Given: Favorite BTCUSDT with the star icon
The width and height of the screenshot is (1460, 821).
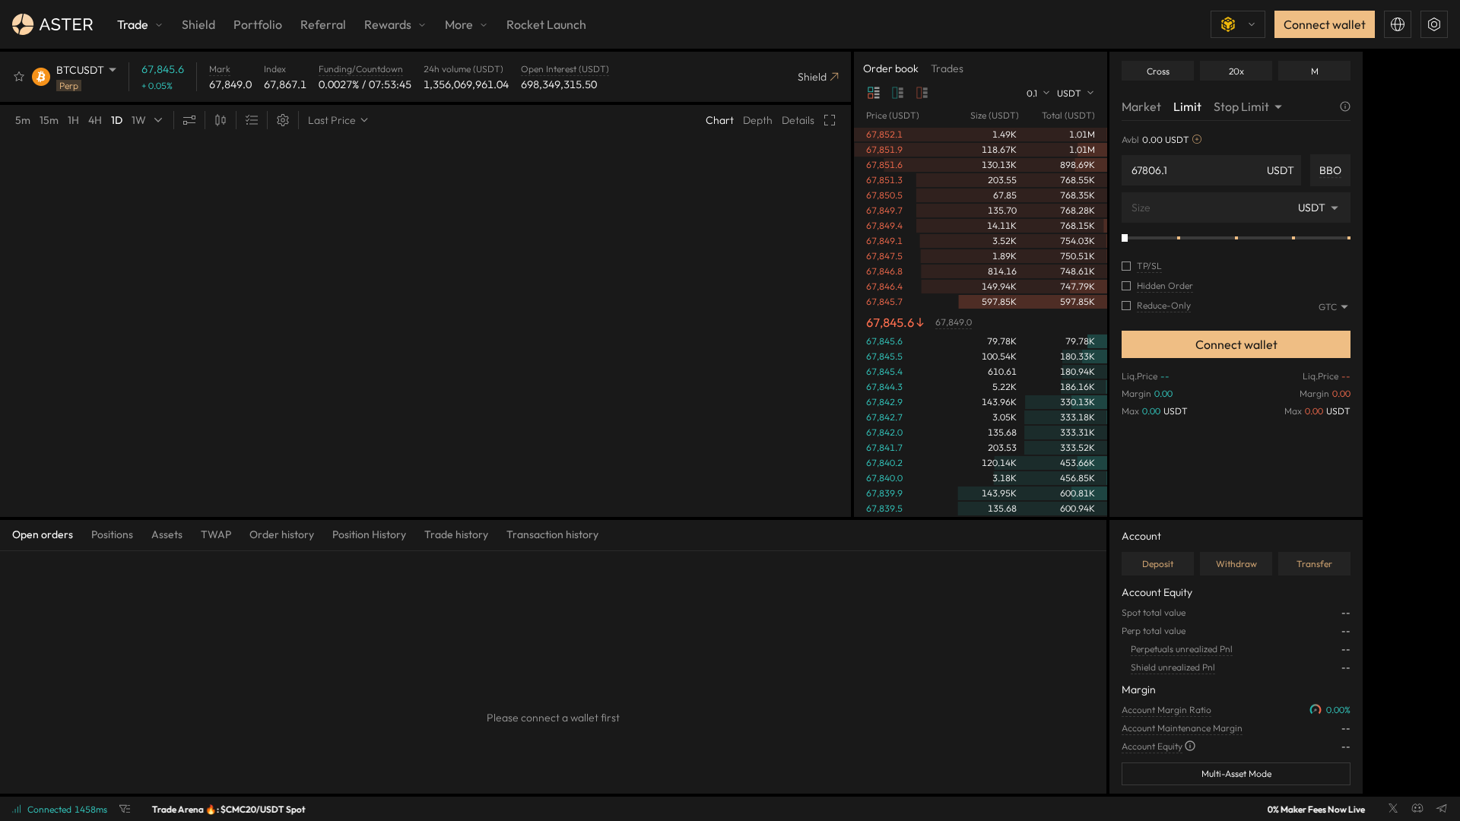Looking at the screenshot, I should click(19, 77).
